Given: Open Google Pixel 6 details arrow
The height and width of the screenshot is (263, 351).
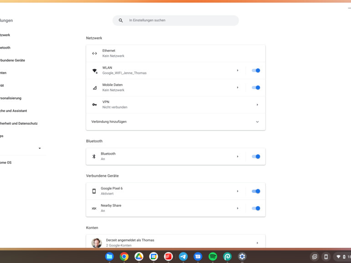Looking at the screenshot, I should [x=237, y=191].
